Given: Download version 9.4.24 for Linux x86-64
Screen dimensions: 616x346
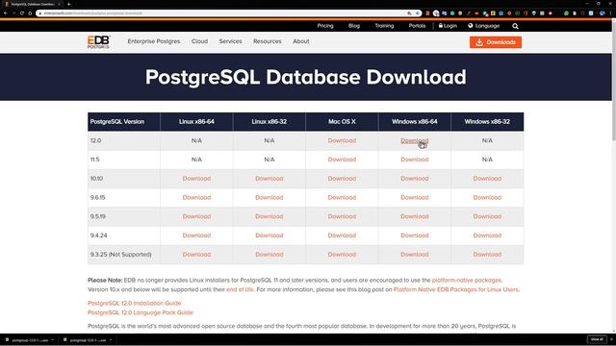Looking at the screenshot, I should pos(196,235).
